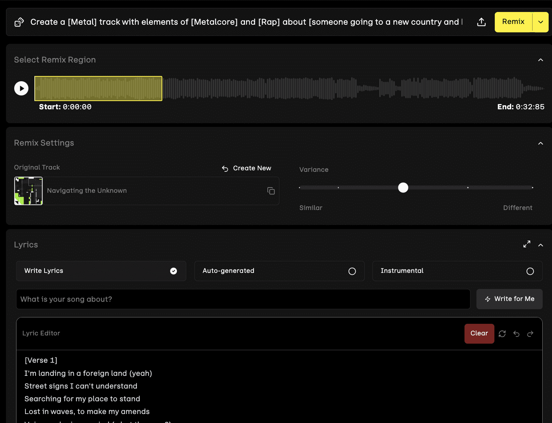Open the Remix button dropdown

click(540, 22)
